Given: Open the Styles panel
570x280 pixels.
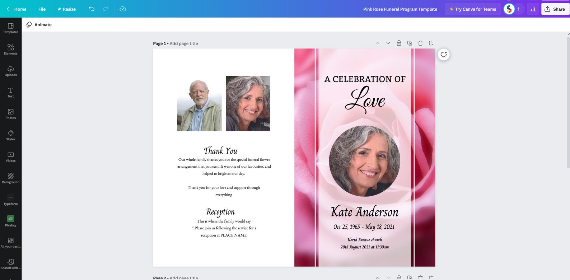Looking at the screenshot, I should pyautogui.click(x=11, y=136).
